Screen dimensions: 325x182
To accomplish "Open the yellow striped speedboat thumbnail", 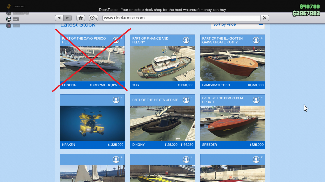I will click(x=162, y=174).
